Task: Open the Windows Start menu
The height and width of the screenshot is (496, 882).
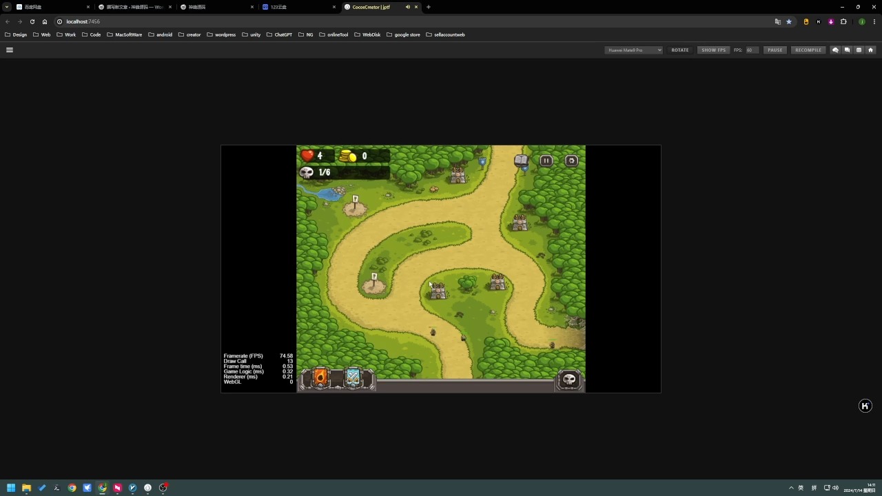Action: coord(11,488)
